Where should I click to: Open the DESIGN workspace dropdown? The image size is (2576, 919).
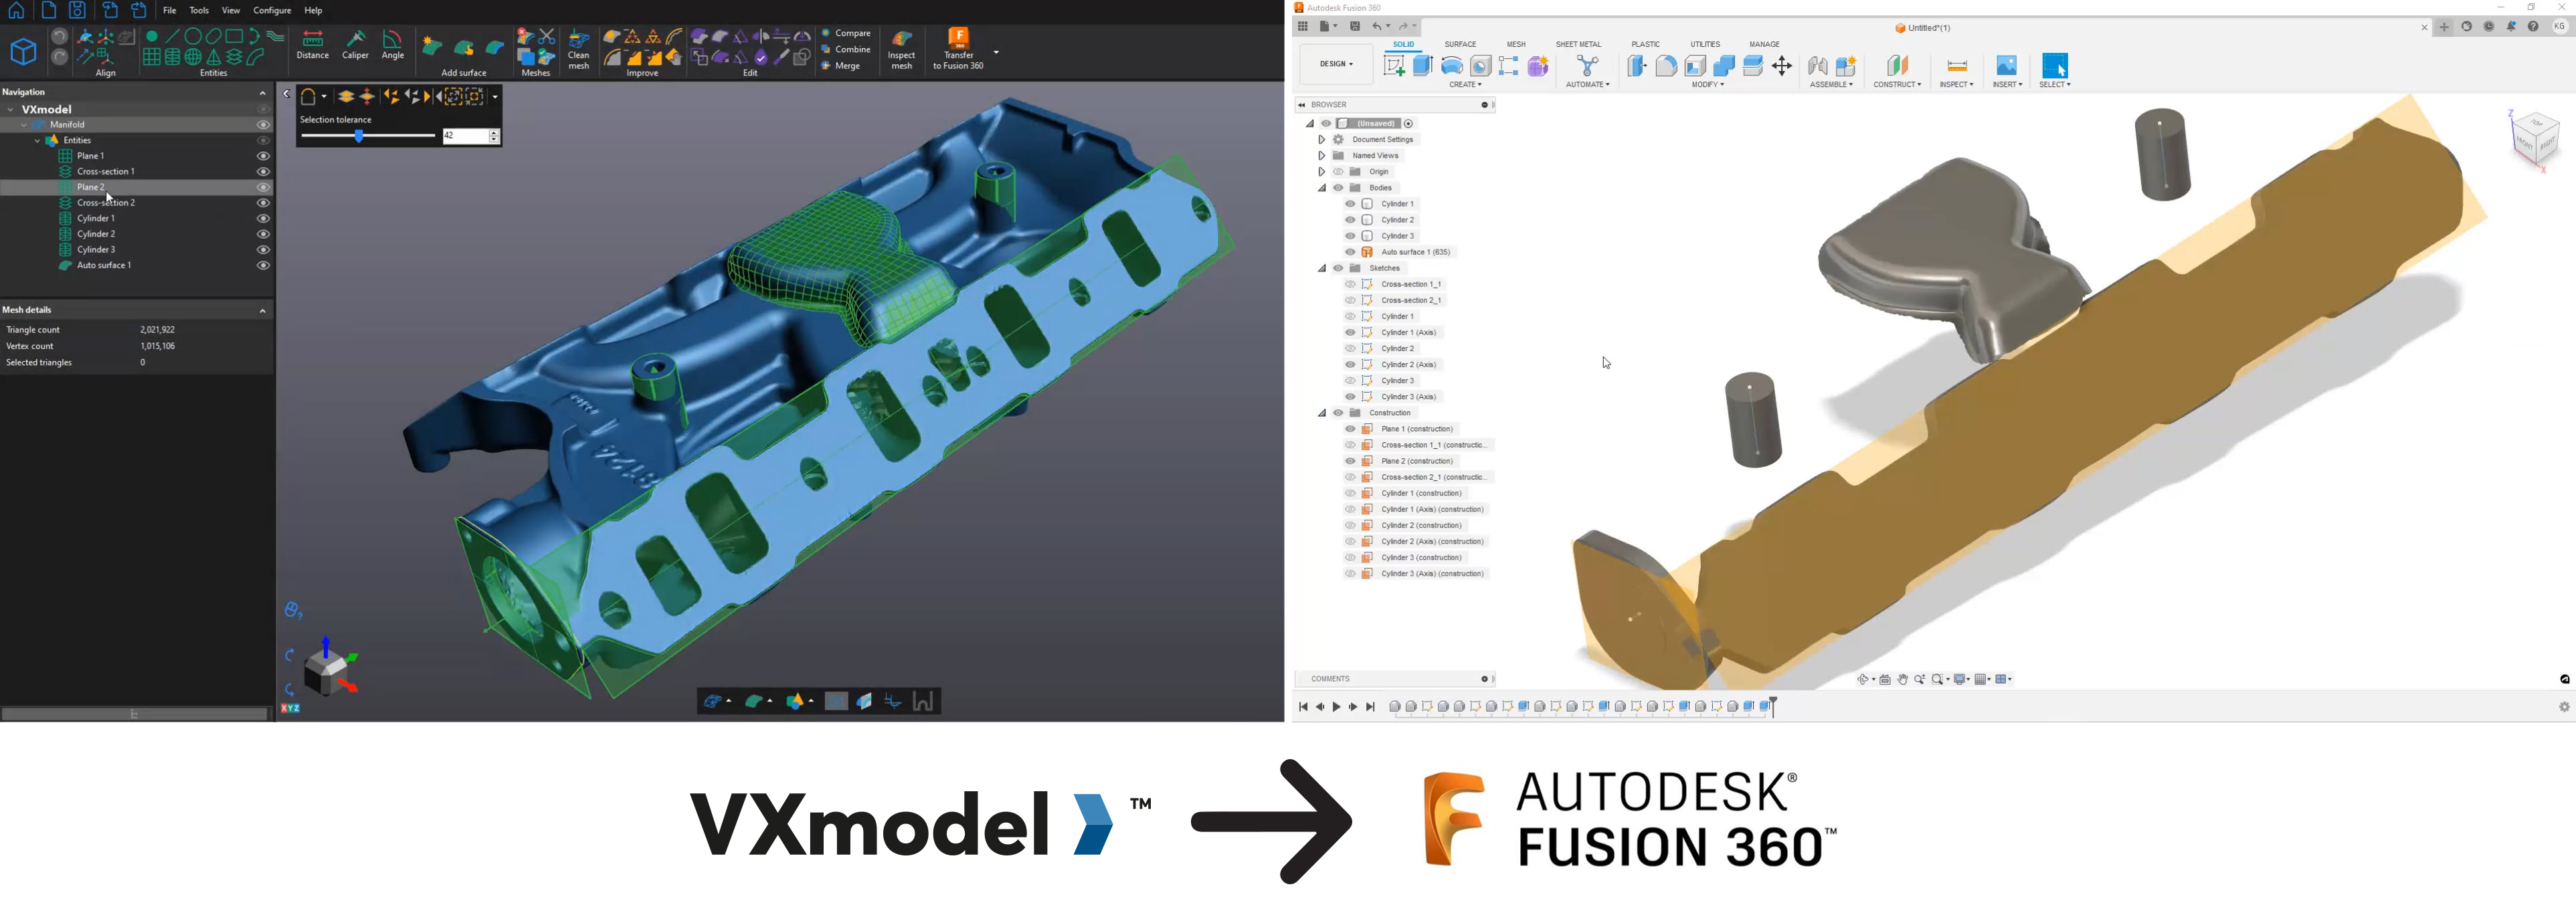point(1336,65)
